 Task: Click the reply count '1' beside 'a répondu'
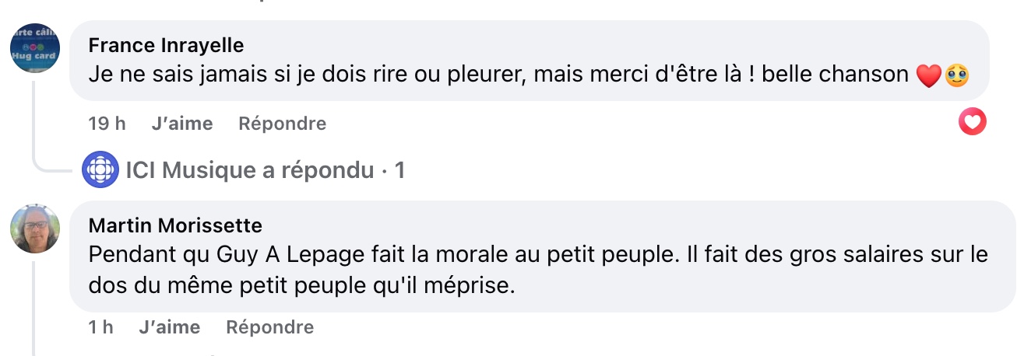pyautogui.click(x=399, y=170)
